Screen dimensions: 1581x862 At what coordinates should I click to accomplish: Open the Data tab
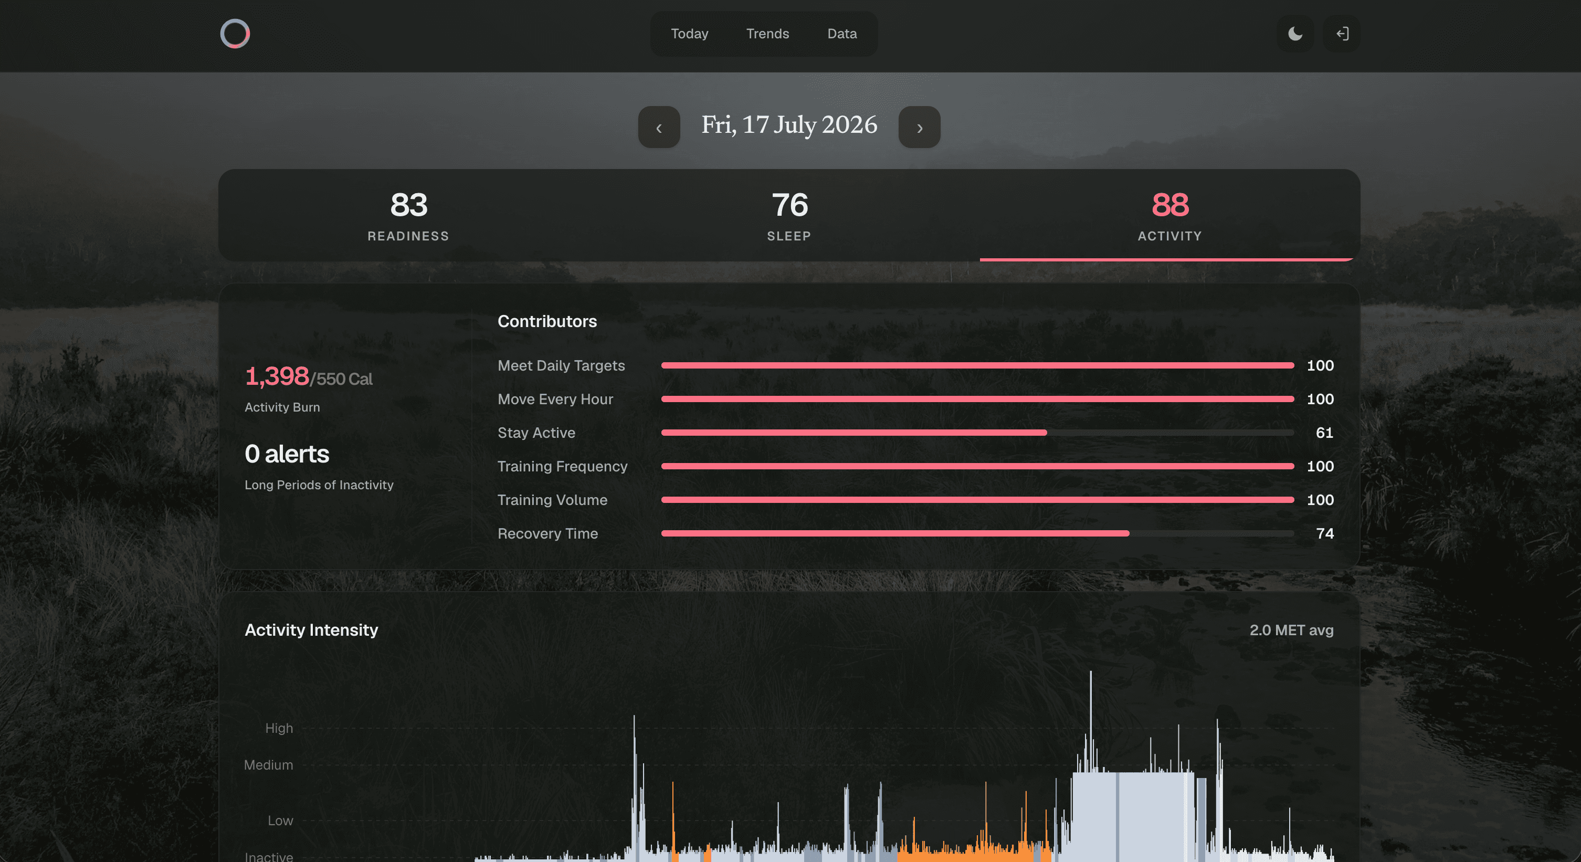842,34
